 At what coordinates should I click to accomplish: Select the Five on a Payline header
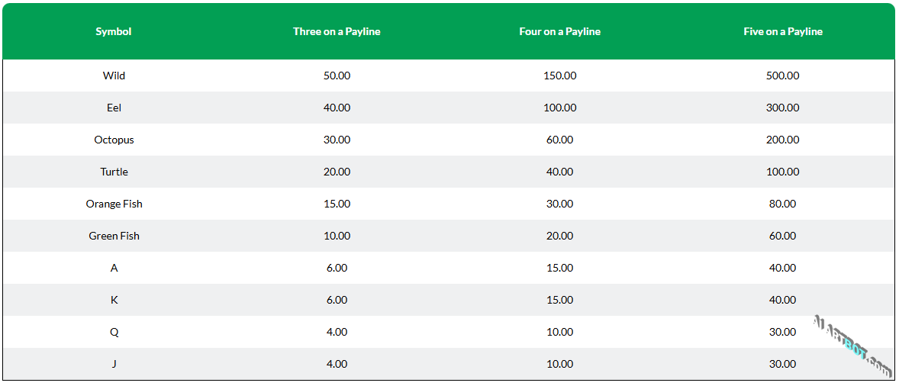click(782, 32)
